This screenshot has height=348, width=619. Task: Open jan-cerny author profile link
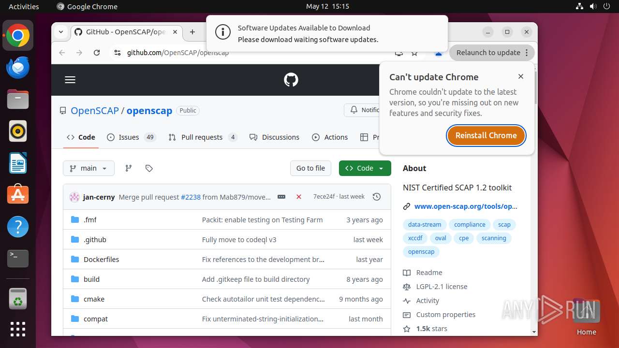point(99,197)
